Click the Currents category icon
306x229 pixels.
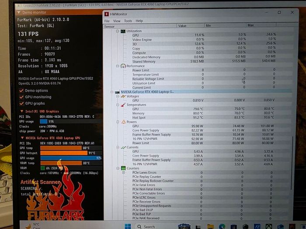(x=123, y=147)
